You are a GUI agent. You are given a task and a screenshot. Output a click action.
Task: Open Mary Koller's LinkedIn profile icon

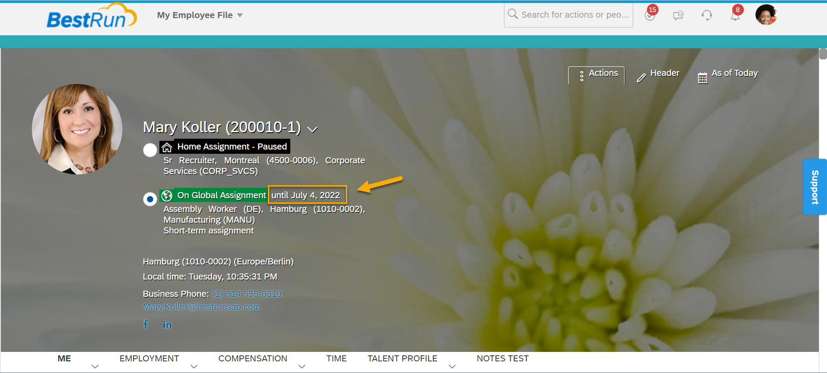[167, 325]
